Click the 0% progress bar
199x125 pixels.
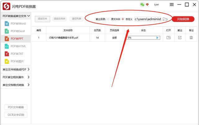pyautogui.click(x=143, y=38)
